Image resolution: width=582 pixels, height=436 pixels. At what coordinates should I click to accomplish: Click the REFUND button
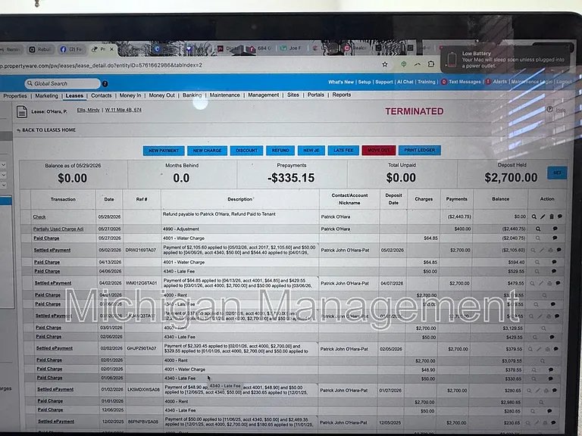tap(280, 150)
